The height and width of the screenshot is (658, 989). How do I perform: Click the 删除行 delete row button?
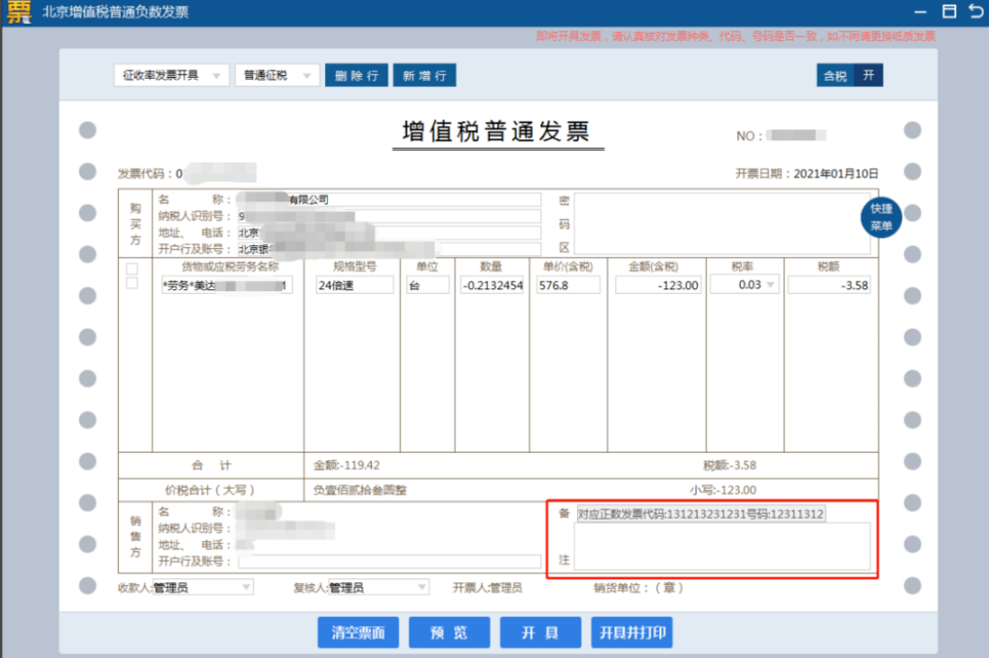click(356, 75)
